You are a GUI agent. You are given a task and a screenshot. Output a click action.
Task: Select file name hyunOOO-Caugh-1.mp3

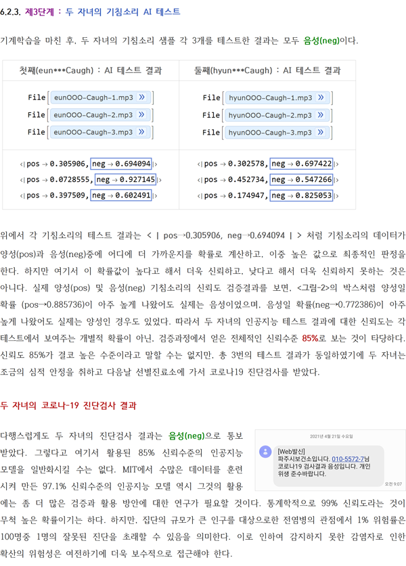coord(271,97)
